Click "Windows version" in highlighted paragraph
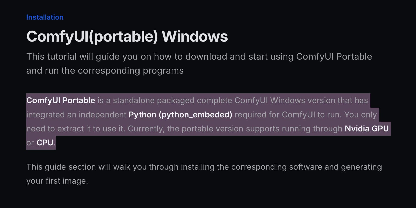This screenshot has width=416, height=208. coord(303,100)
